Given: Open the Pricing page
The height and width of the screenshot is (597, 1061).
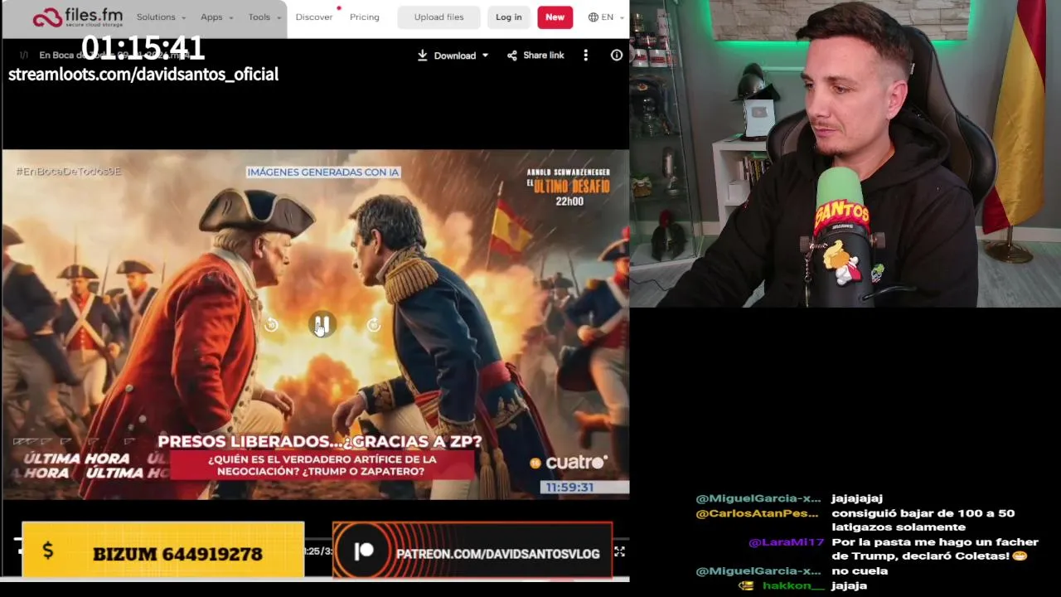Looking at the screenshot, I should pos(364,17).
